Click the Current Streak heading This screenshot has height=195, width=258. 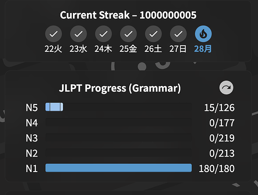128,15
